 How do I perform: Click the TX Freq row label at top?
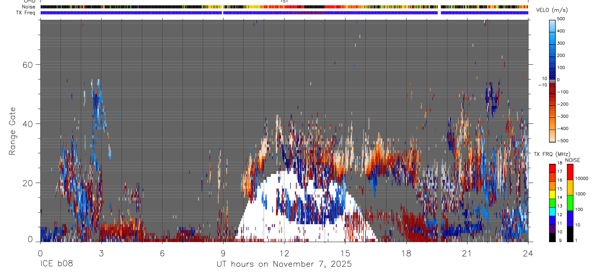pos(26,13)
